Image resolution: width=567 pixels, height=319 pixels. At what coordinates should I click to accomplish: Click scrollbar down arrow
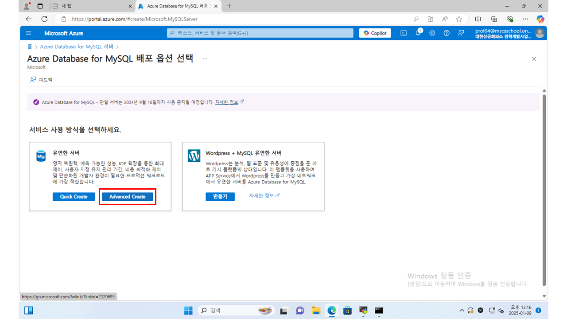tap(544, 296)
